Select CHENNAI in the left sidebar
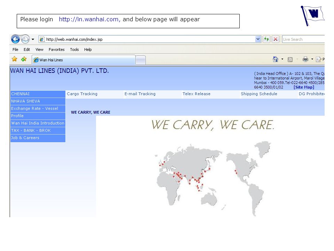 pyautogui.click(x=38, y=94)
